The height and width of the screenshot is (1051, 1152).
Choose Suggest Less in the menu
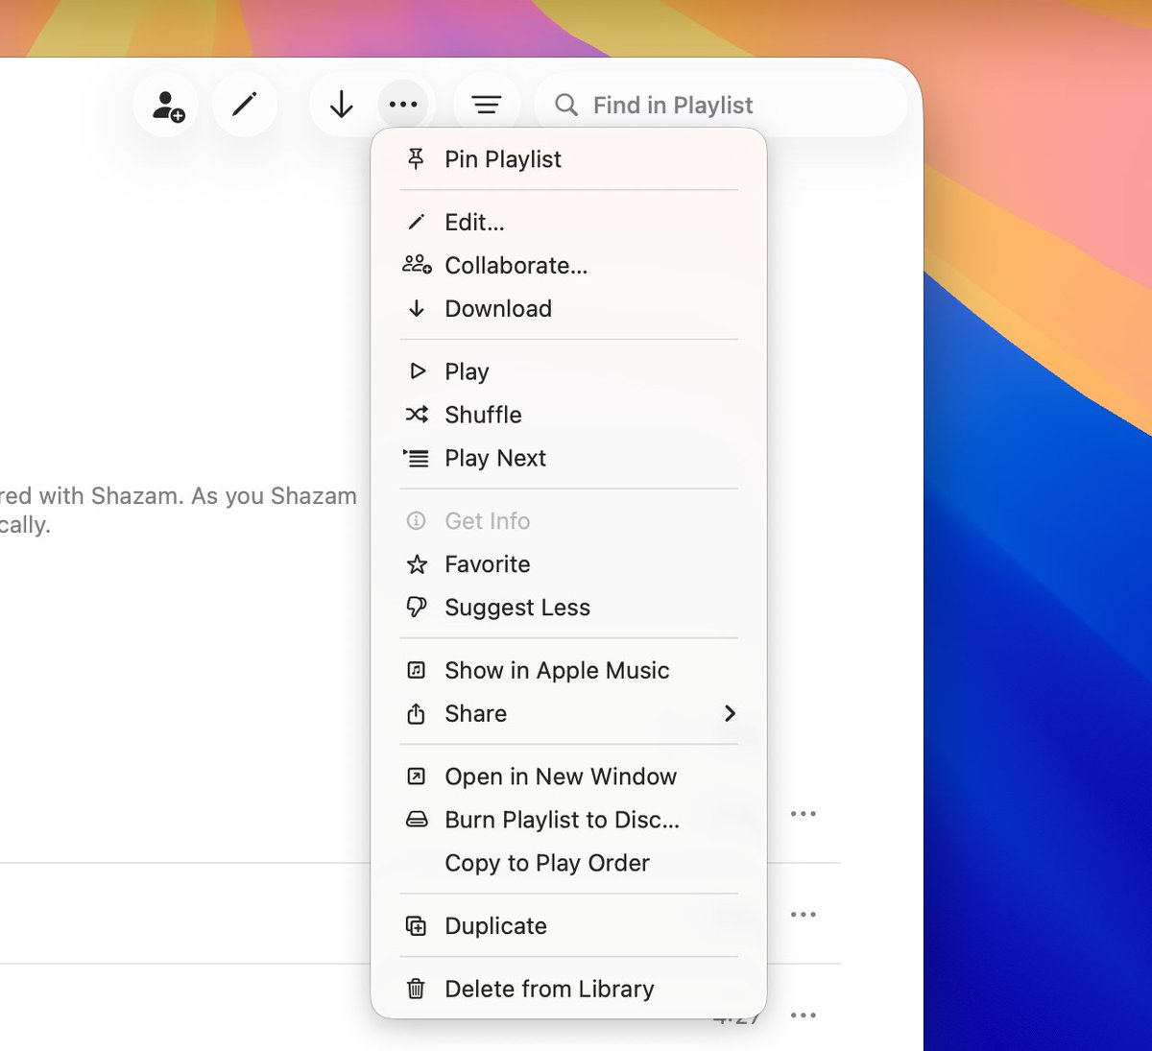568,608
